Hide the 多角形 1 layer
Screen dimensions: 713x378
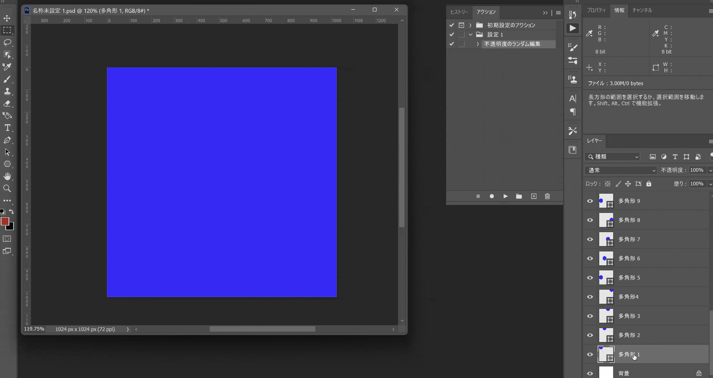590,354
